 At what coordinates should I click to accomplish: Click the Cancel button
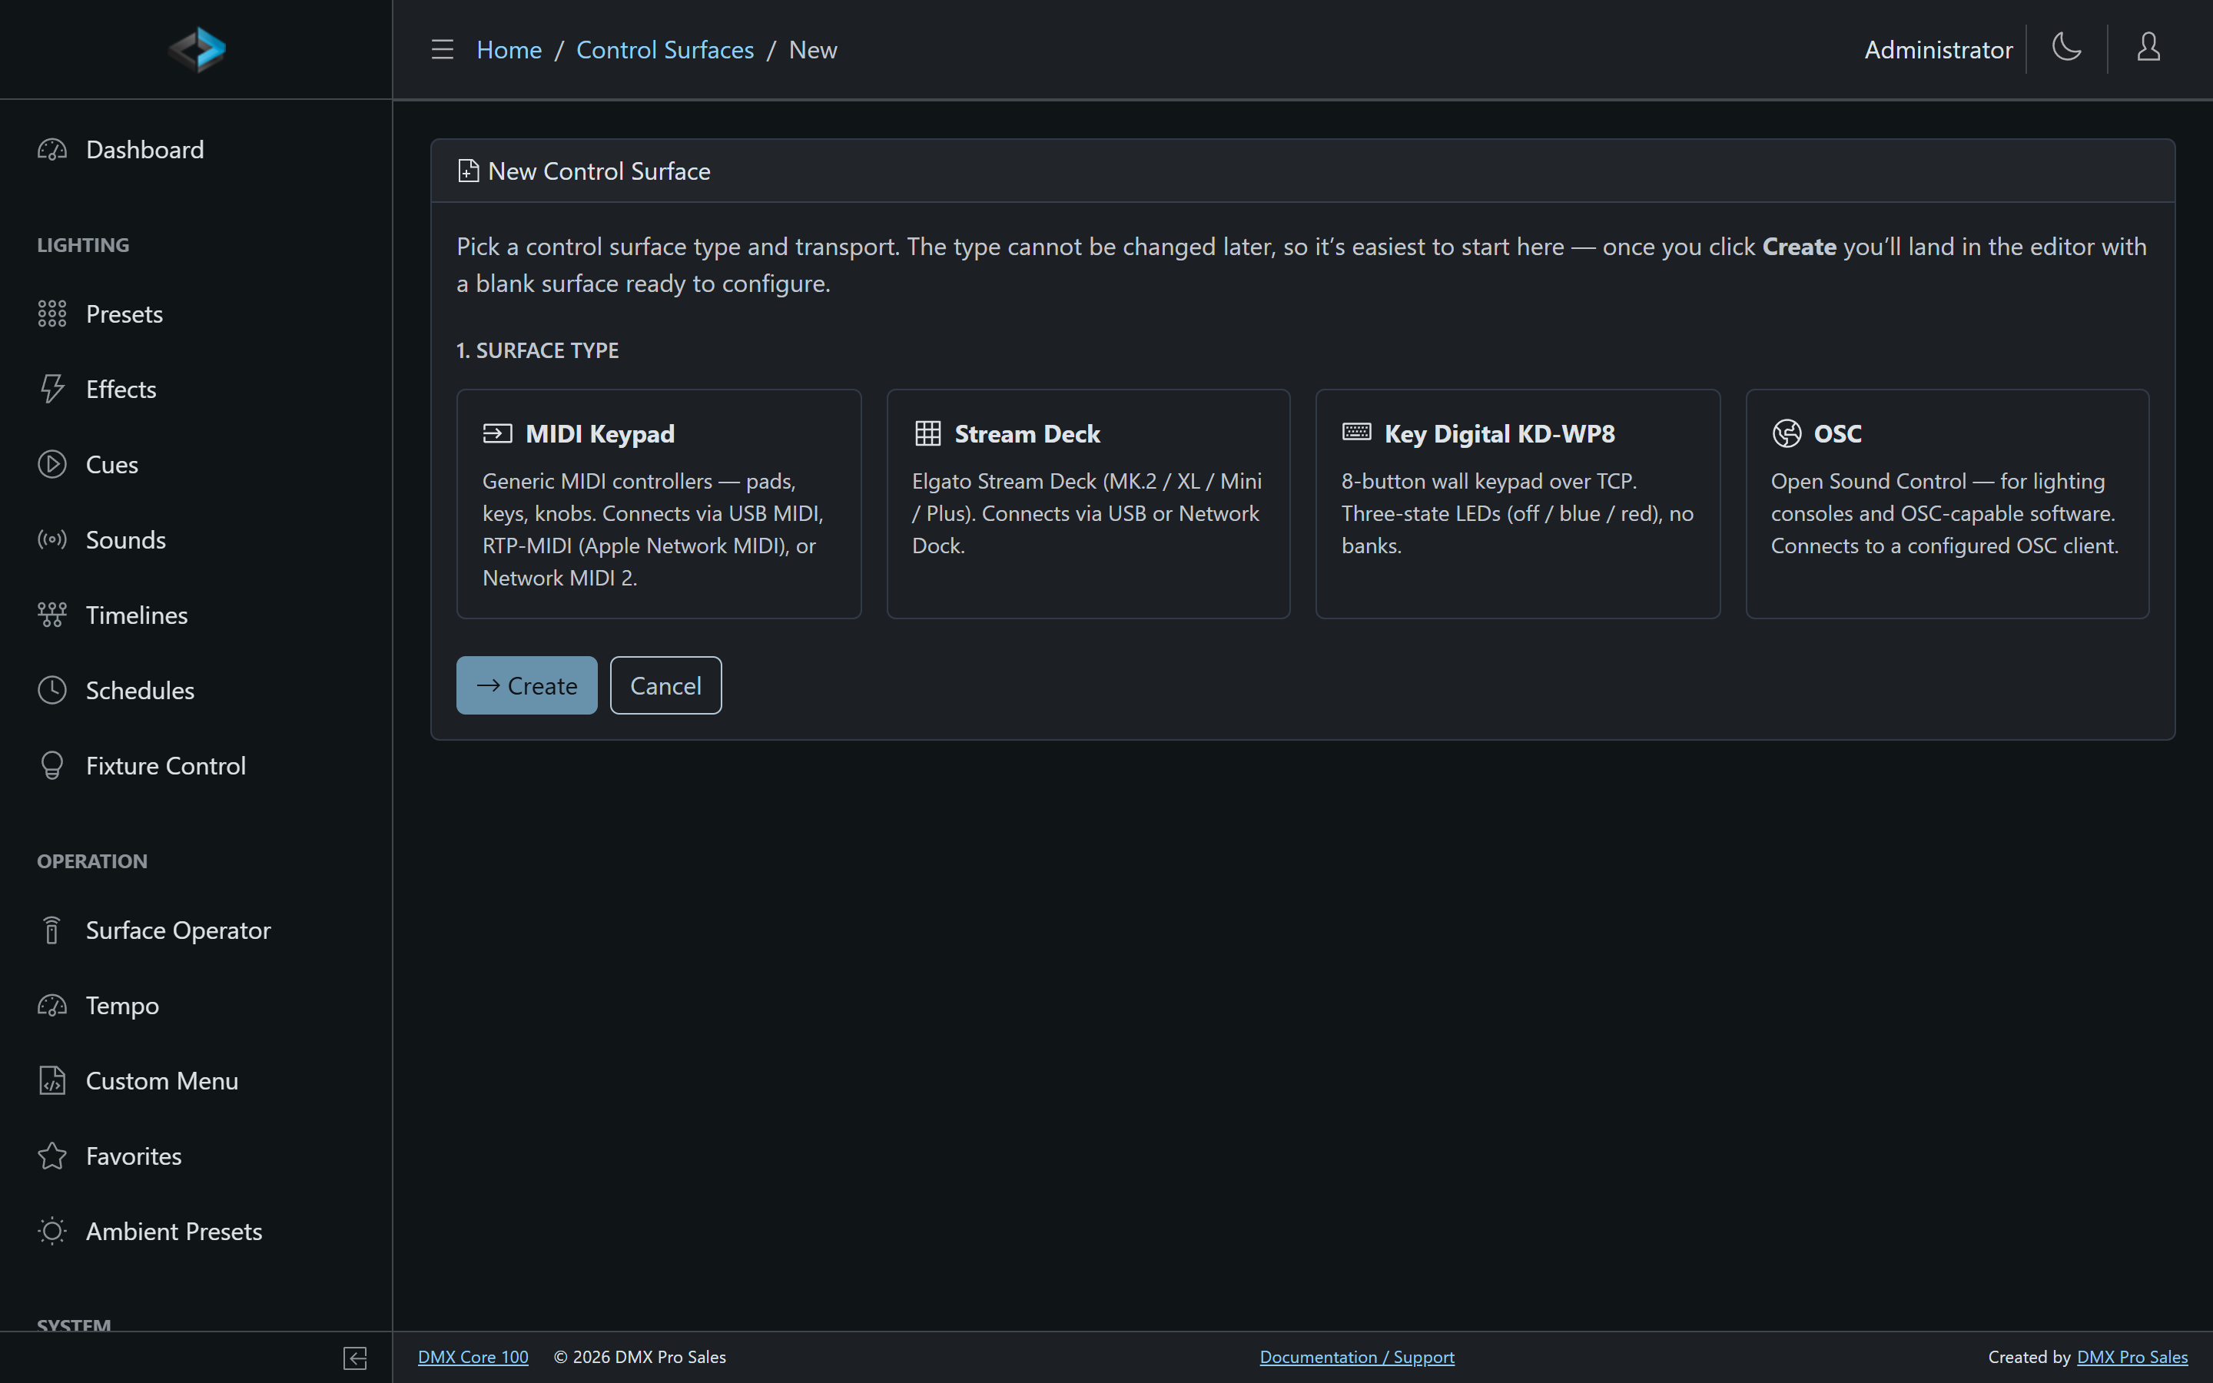[x=665, y=685]
